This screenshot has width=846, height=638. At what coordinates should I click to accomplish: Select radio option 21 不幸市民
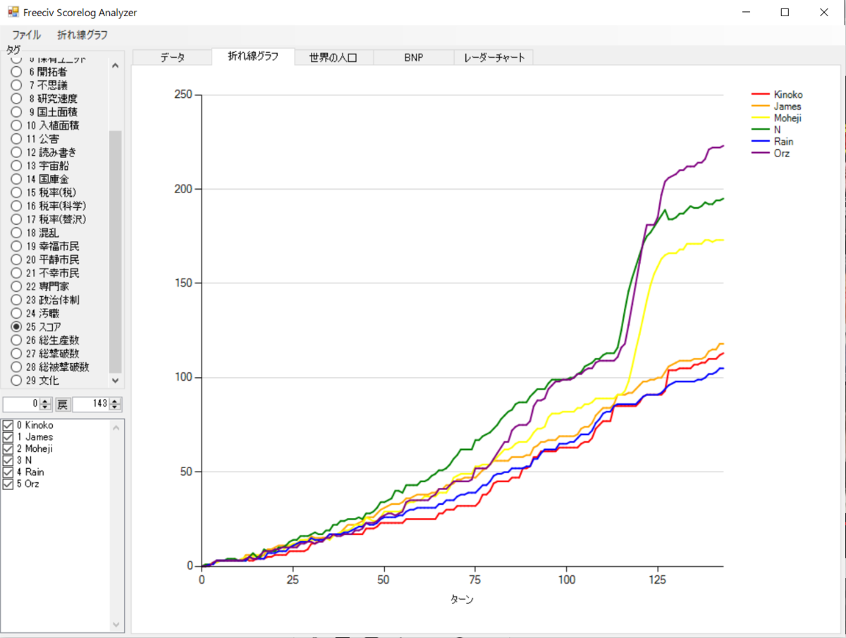(46, 273)
